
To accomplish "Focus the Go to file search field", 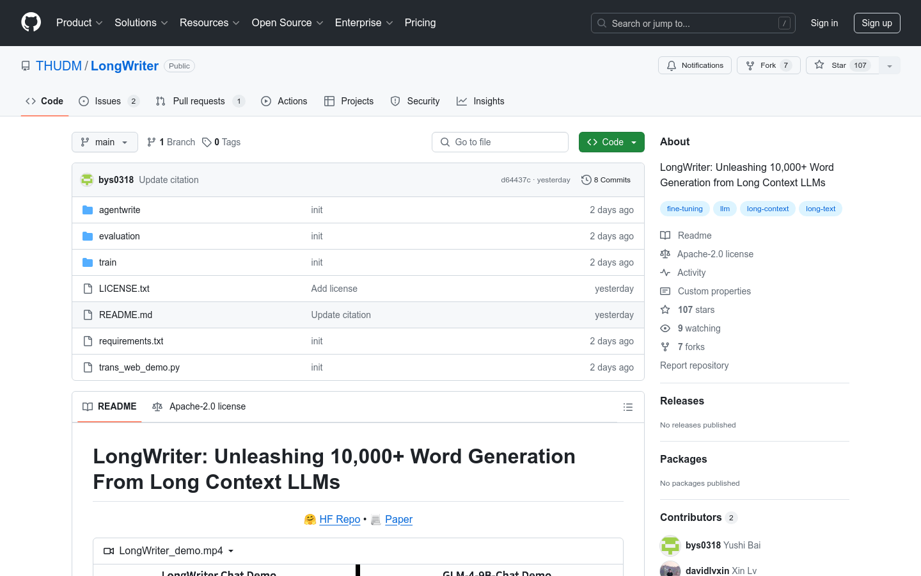I will (x=500, y=142).
